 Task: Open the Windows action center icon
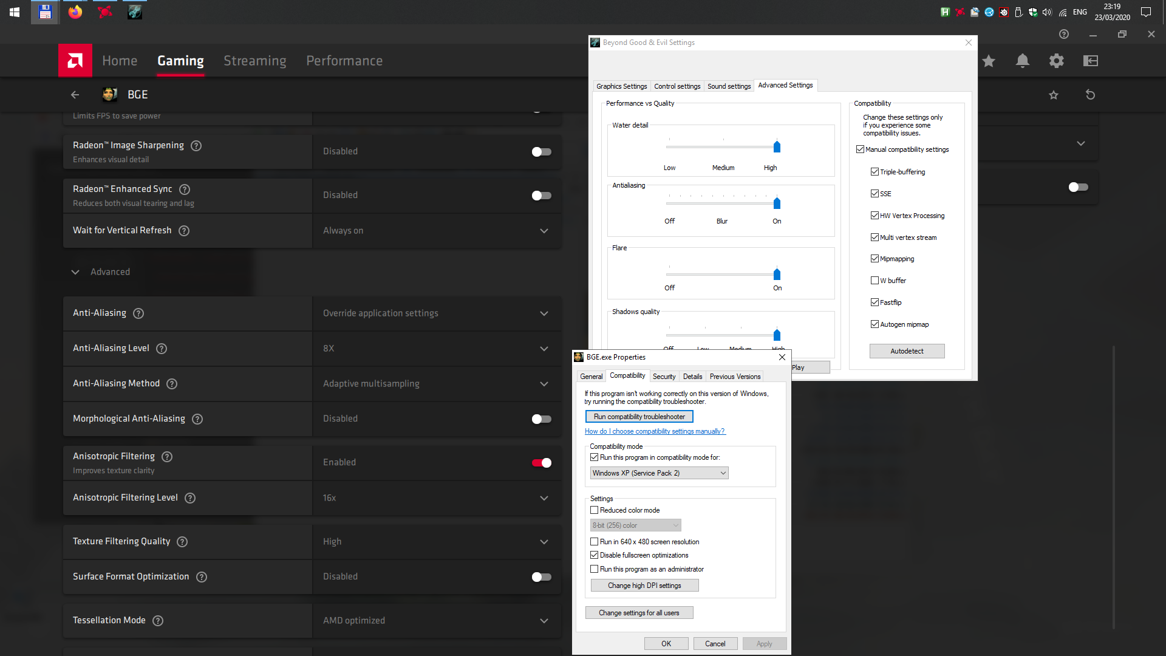click(x=1146, y=12)
